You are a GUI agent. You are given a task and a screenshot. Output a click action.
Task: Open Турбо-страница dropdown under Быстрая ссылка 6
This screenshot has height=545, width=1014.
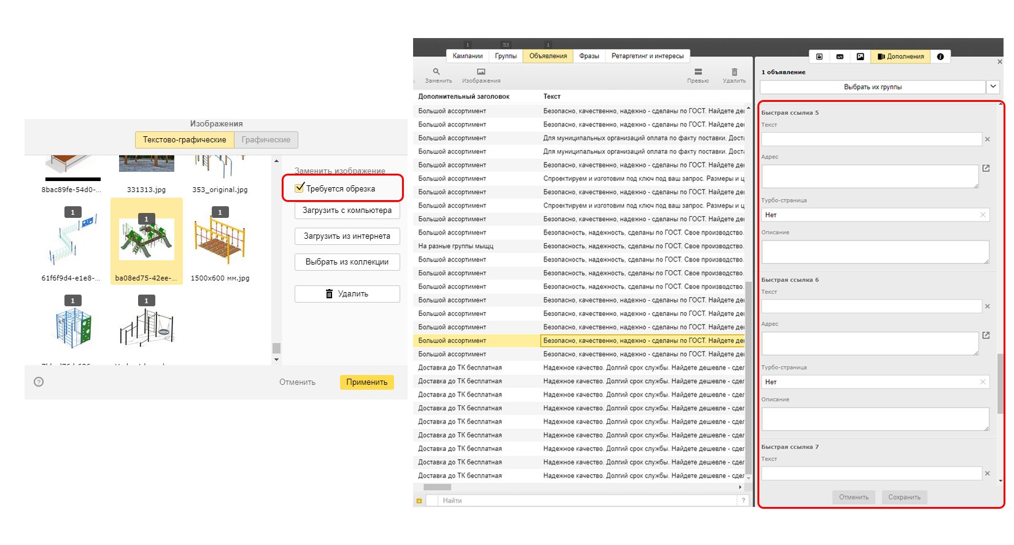click(875, 382)
